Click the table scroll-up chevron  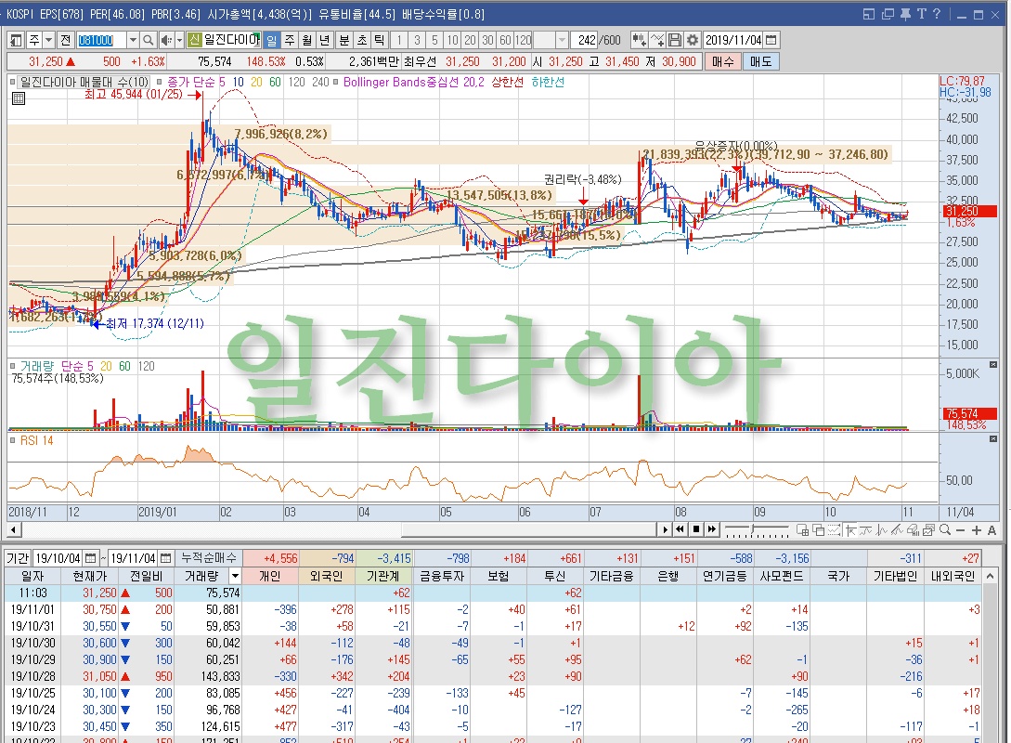(991, 575)
